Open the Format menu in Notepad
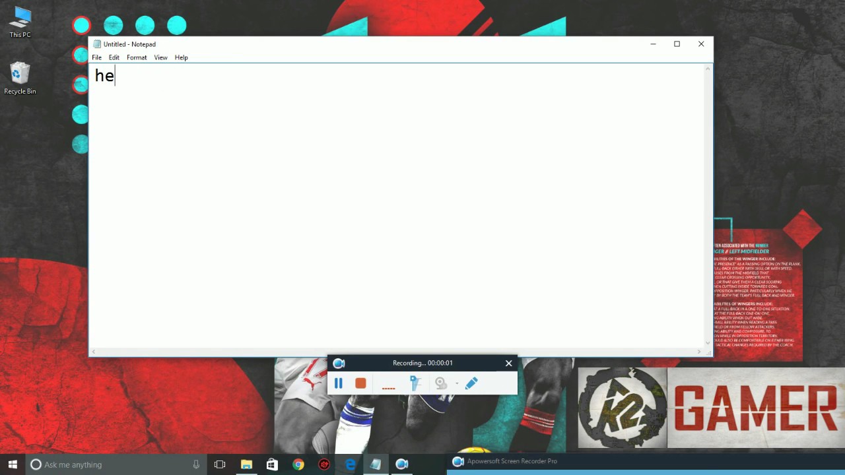This screenshot has height=475, width=845. click(137, 57)
